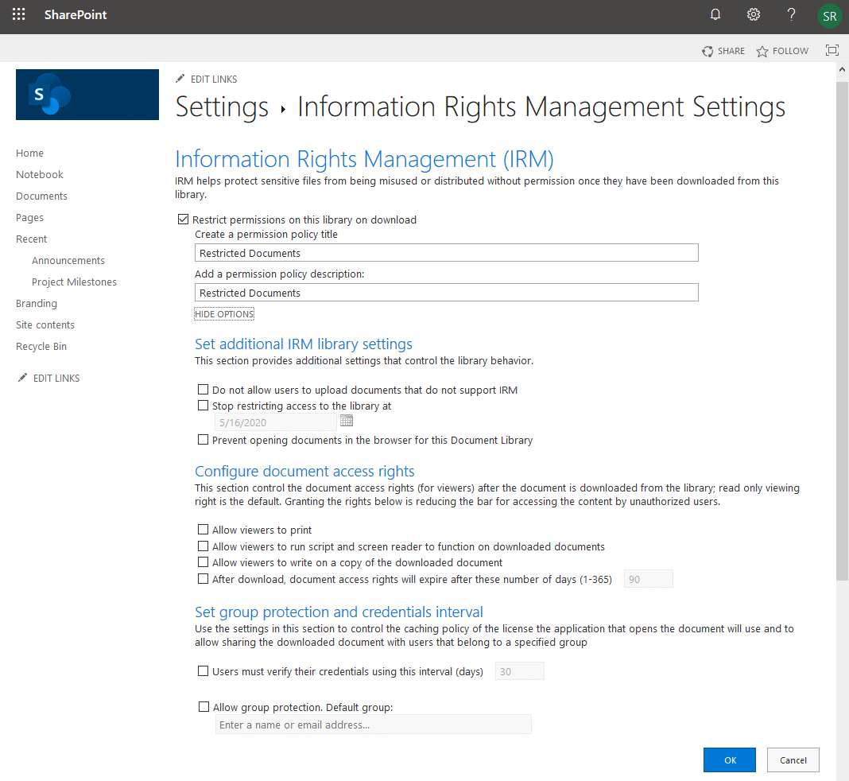Open the help panel
The image size is (849, 781).
pyautogui.click(x=791, y=14)
